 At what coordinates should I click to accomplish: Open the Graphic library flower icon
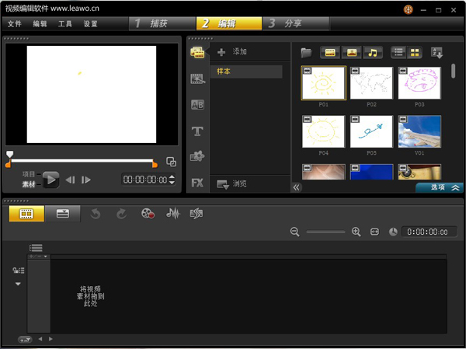tap(197, 156)
